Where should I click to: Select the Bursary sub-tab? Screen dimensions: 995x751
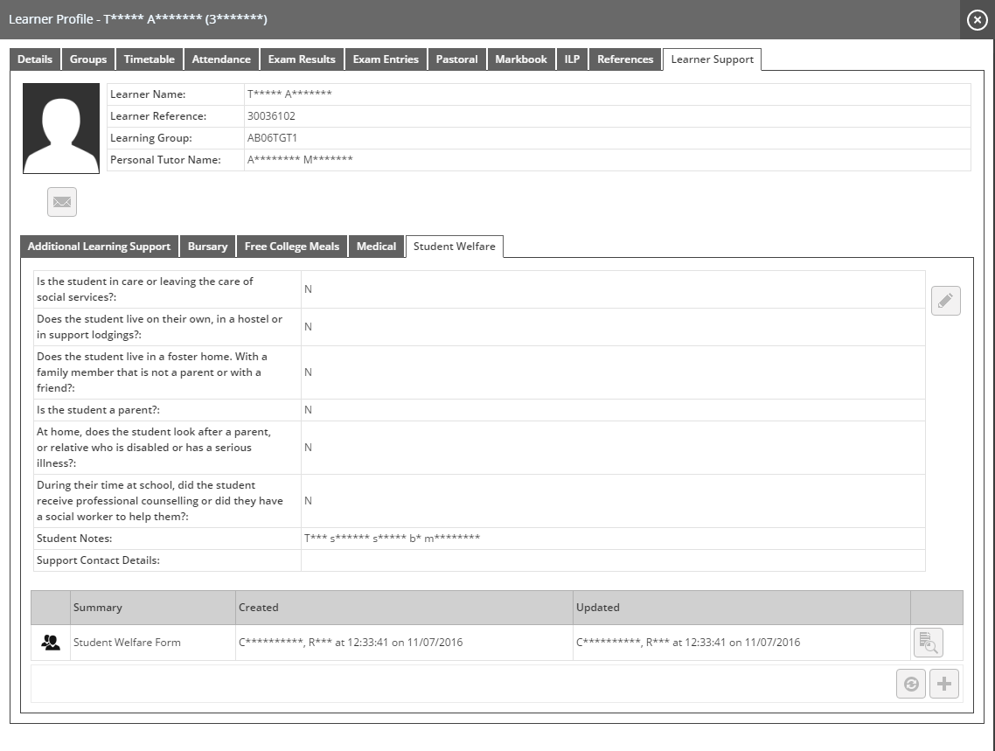(207, 247)
